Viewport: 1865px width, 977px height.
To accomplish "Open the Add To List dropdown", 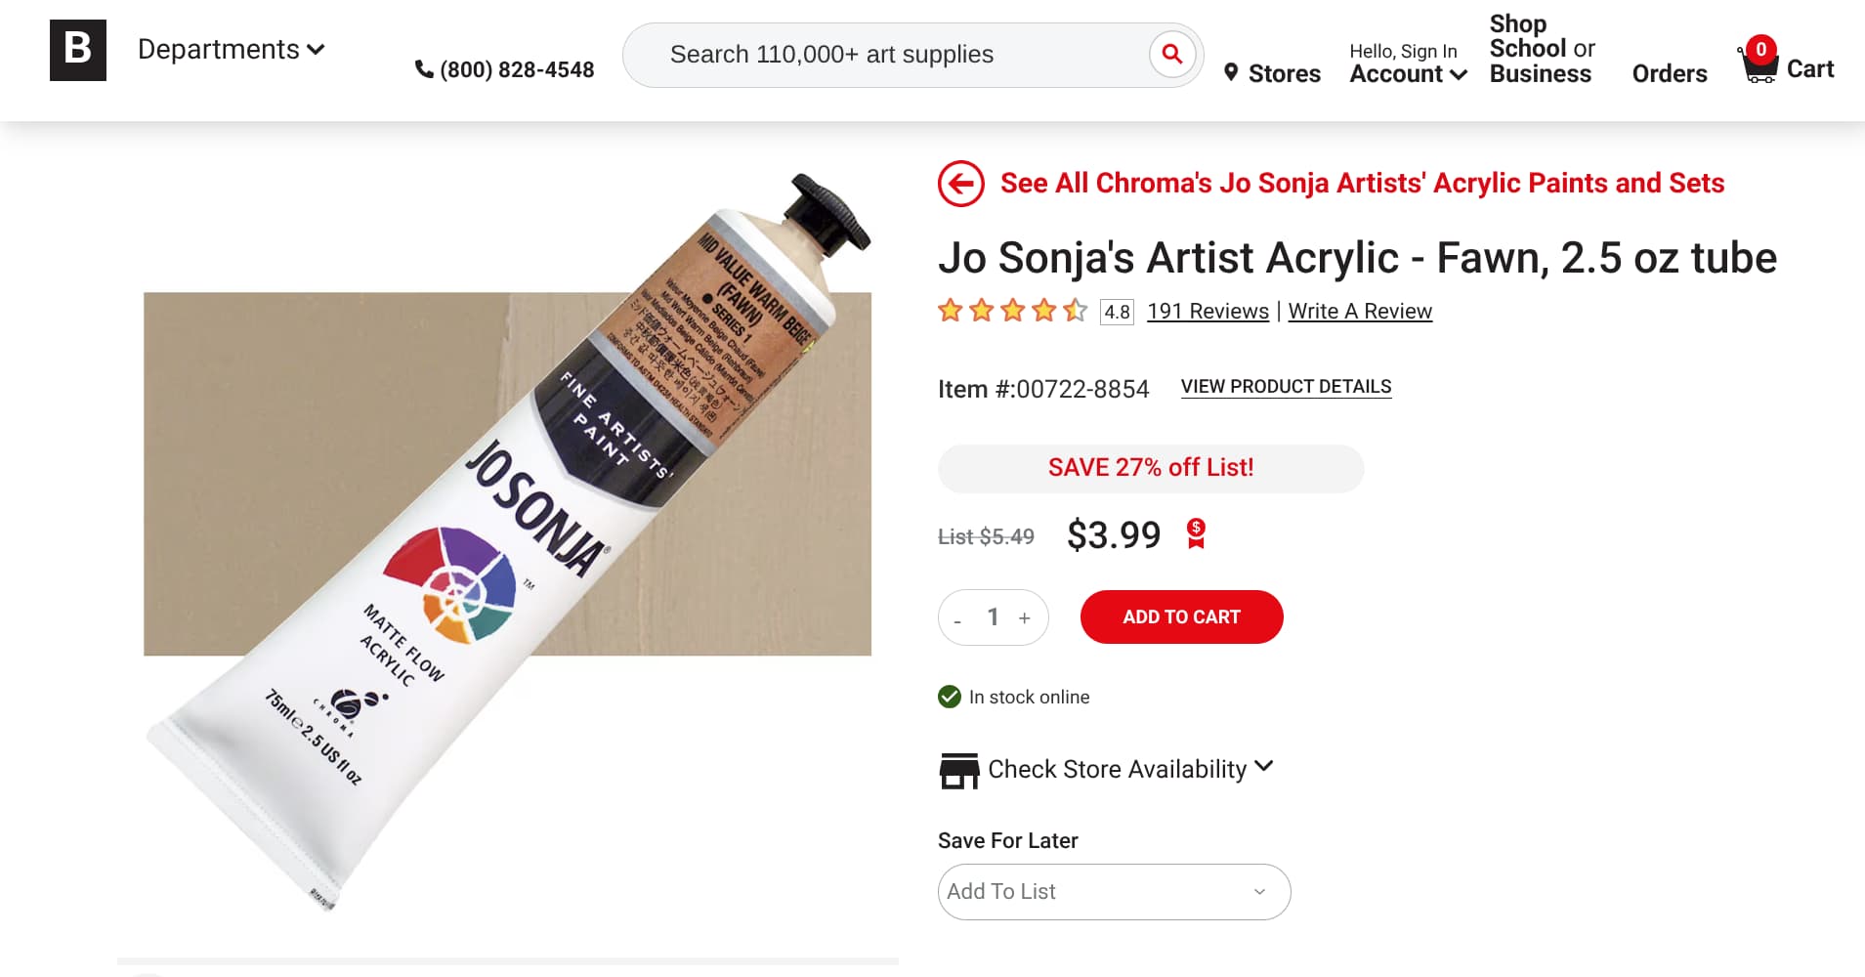I will click(1114, 891).
